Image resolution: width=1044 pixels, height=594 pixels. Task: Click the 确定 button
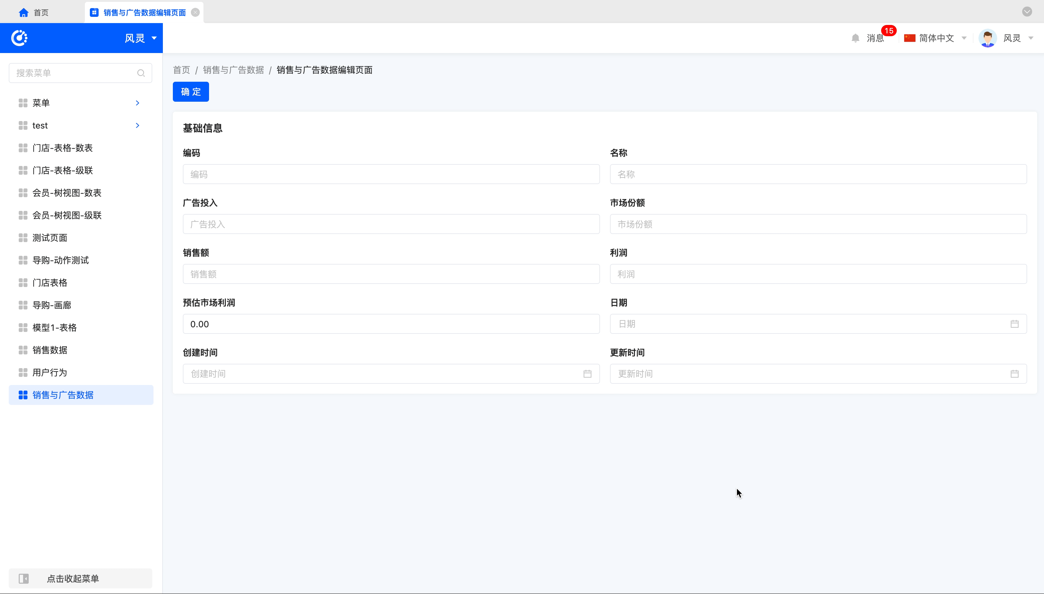191,92
